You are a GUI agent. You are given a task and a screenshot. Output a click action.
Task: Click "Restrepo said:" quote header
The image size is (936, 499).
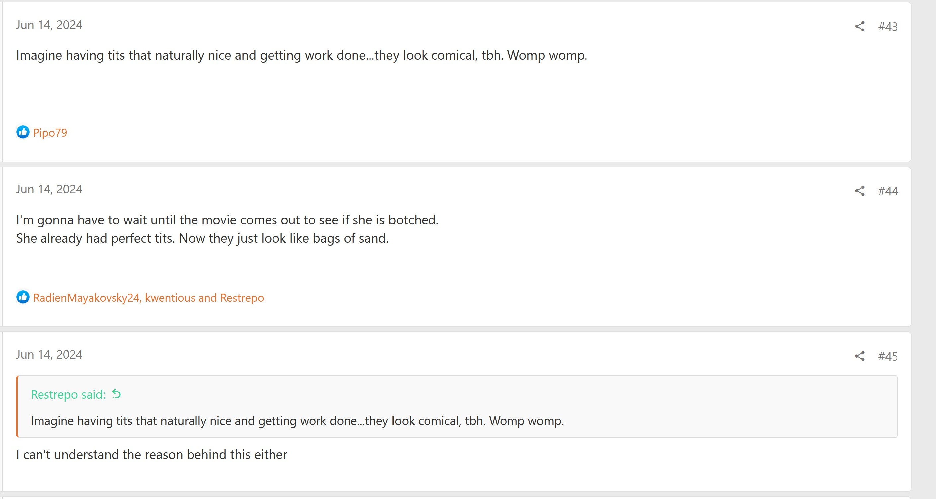point(68,394)
